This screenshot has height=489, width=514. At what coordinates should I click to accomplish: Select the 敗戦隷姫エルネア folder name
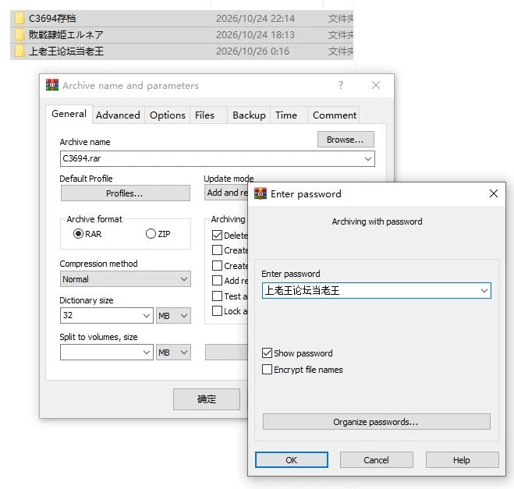66,35
